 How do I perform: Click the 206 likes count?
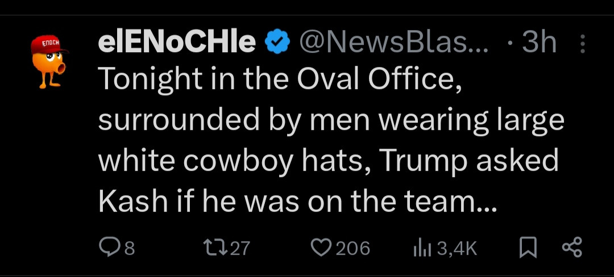[x=352, y=248]
